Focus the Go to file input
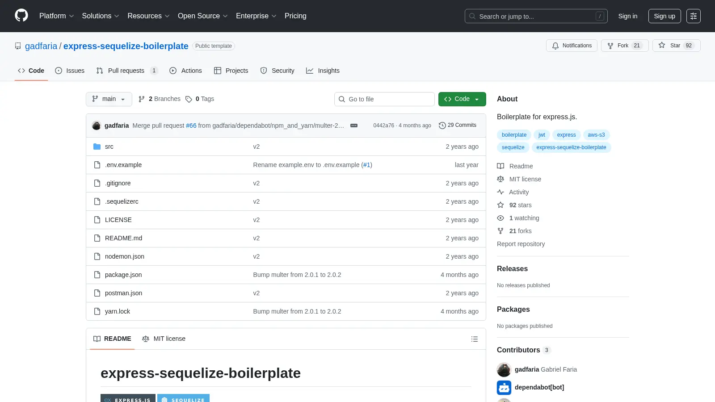The image size is (715, 402). [384, 99]
